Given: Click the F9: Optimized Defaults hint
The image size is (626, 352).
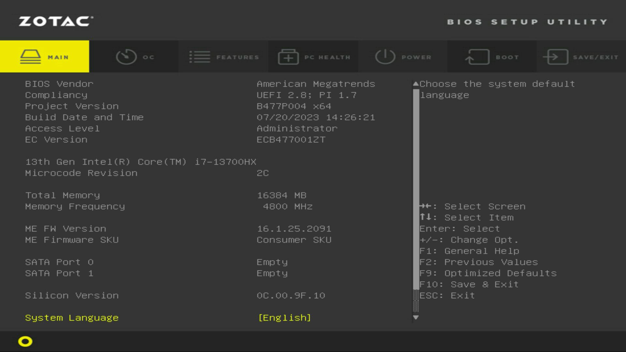Looking at the screenshot, I should 488,273.
